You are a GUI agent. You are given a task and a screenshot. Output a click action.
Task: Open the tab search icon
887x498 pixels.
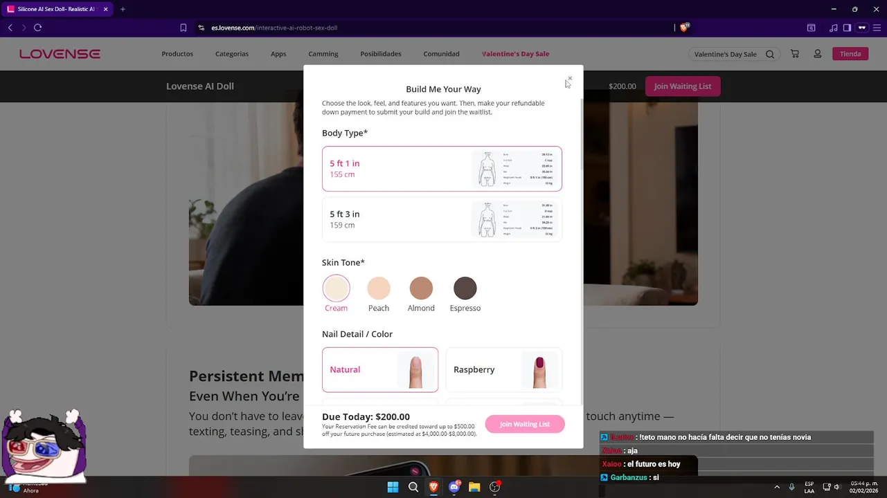(811, 28)
